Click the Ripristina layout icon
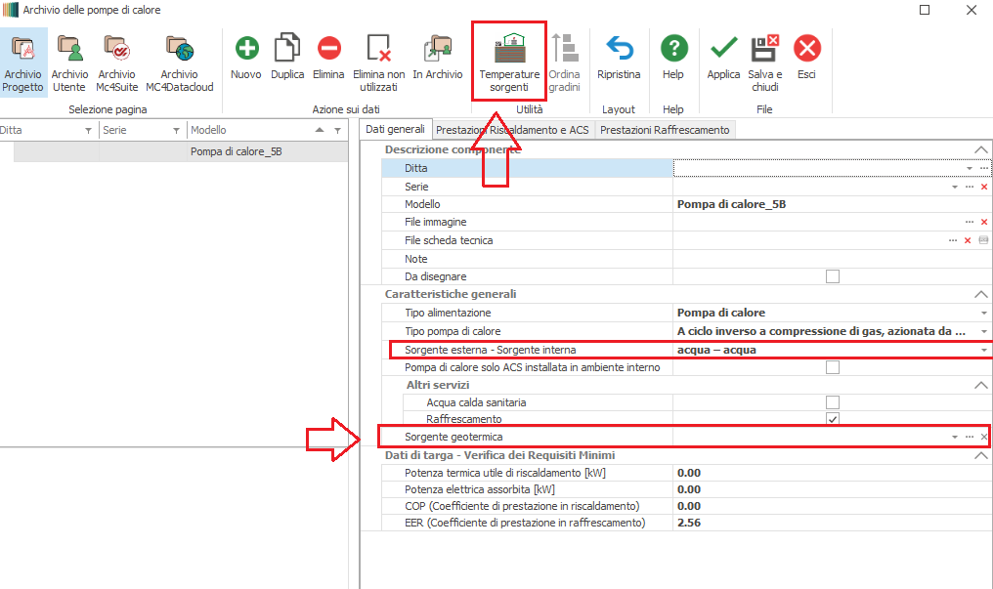The height and width of the screenshot is (589, 993). 619,49
